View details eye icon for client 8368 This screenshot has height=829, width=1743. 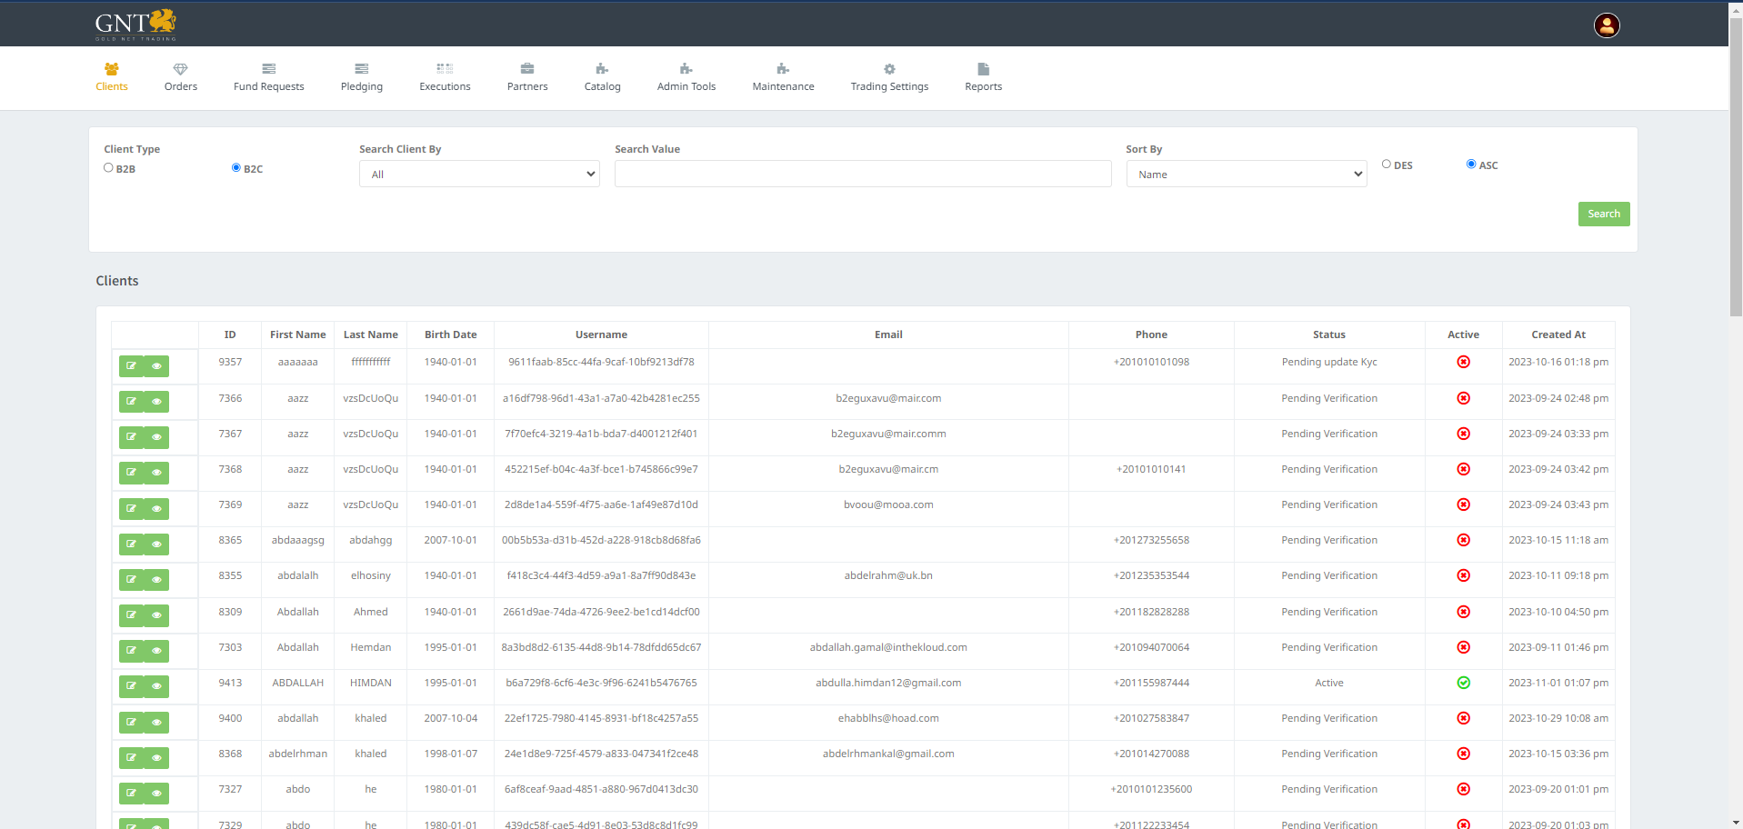click(x=156, y=757)
